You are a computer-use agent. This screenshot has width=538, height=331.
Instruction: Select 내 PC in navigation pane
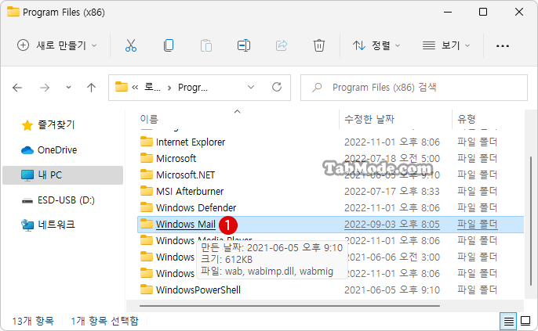click(x=63, y=175)
